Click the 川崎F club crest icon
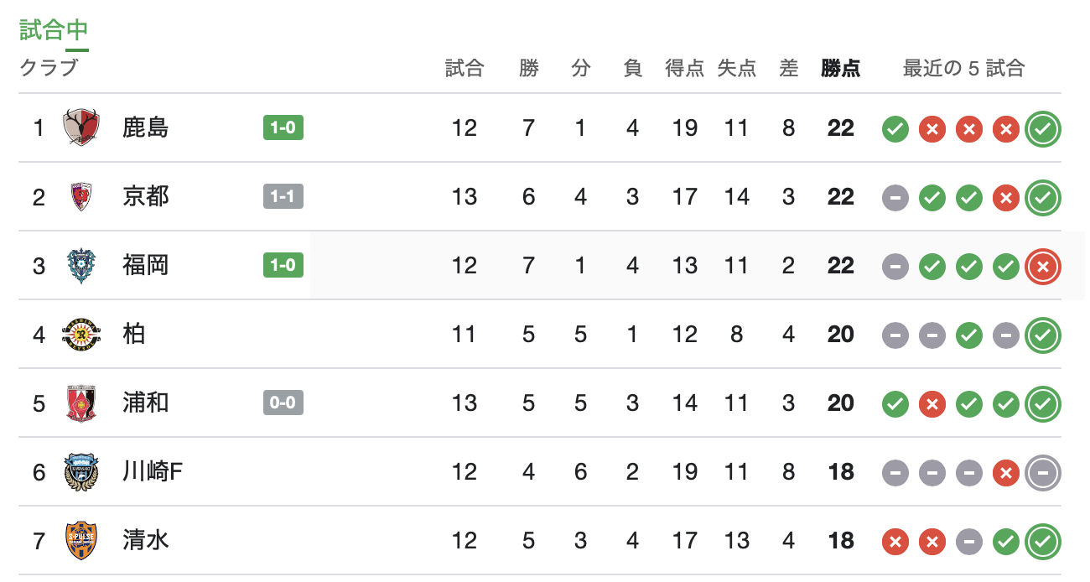This screenshot has height=582, width=1090. tap(82, 472)
